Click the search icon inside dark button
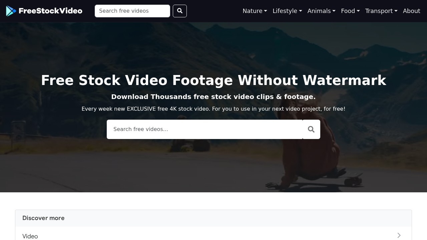Screen dimensions: 427x240 click(x=179, y=11)
